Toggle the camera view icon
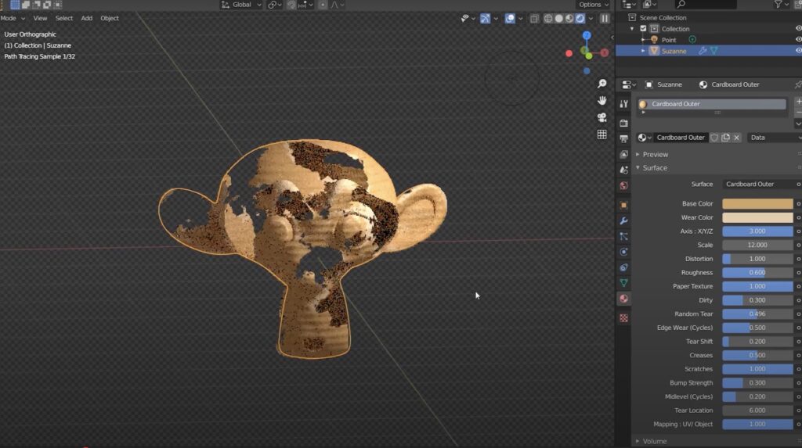Screen dimensions: 802x448 point(602,117)
